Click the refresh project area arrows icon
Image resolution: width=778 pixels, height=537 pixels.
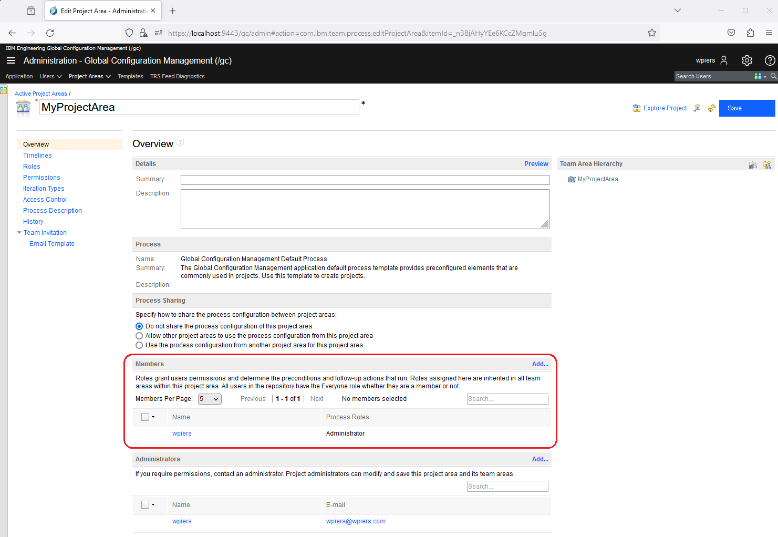pyautogui.click(x=712, y=108)
